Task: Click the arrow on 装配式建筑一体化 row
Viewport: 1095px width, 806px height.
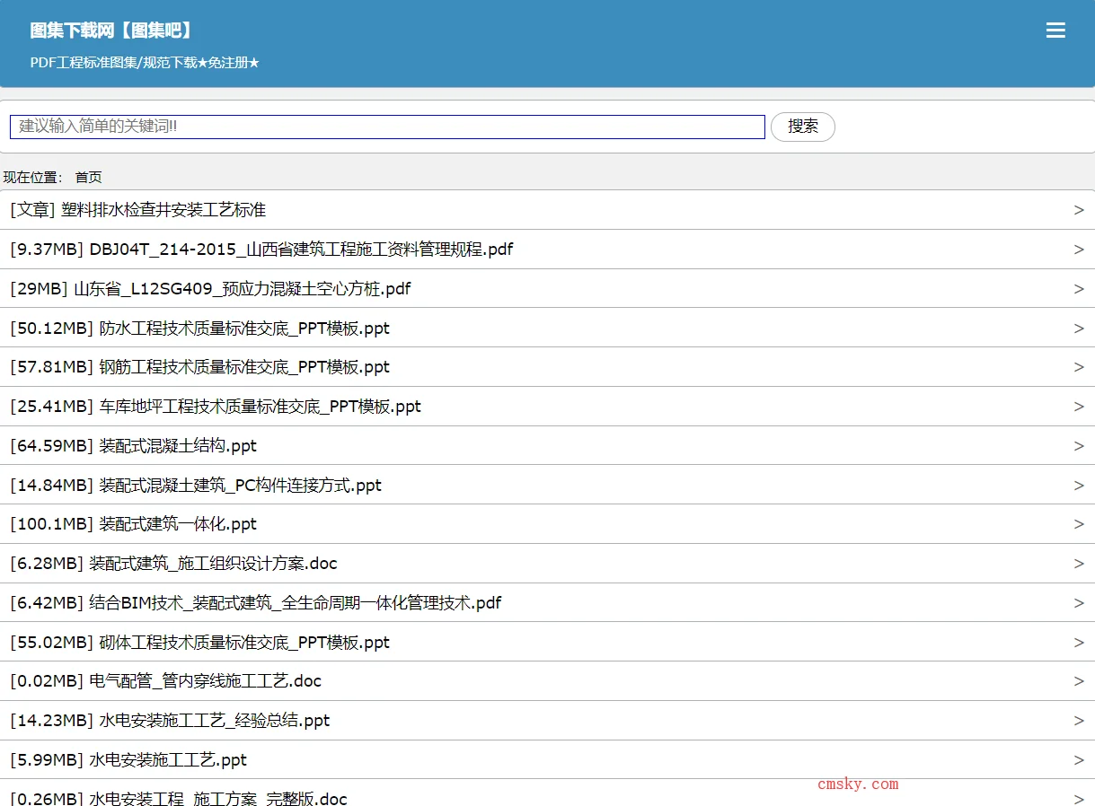Action: coord(1079,524)
